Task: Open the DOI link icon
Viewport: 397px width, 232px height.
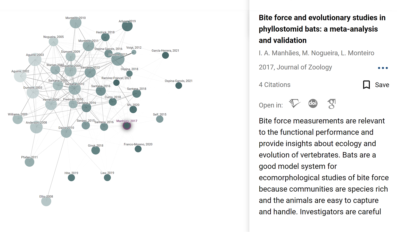Action: 313,104
